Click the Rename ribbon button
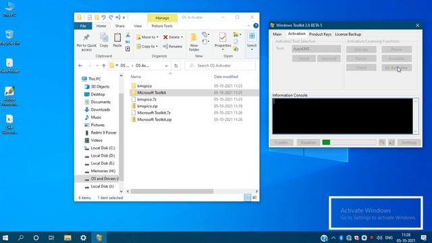 [x=173, y=47]
